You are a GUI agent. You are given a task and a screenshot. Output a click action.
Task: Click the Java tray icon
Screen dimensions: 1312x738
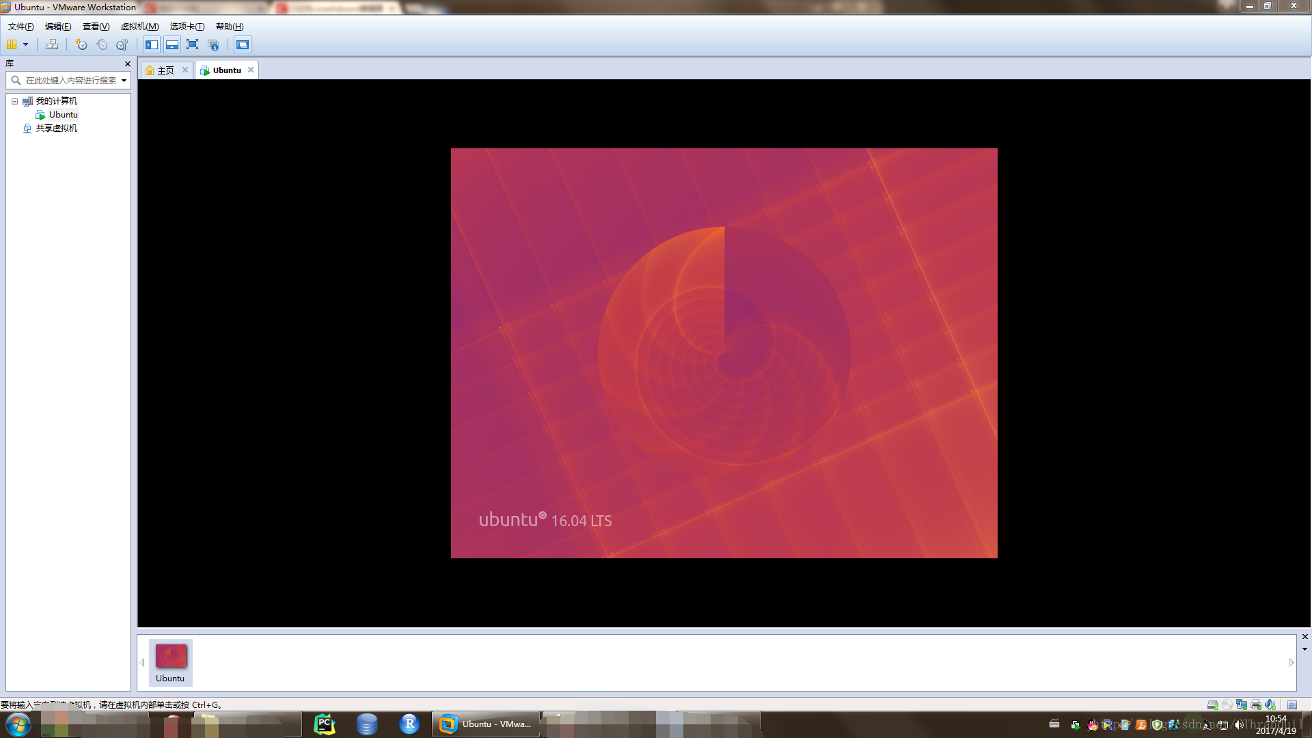tap(1141, 725)
